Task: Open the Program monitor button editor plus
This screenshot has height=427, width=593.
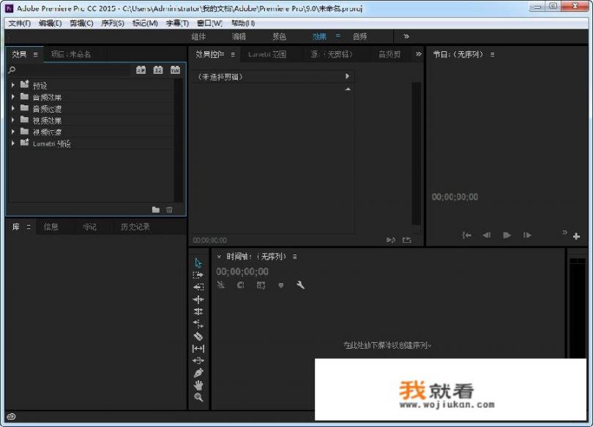Action: click(x=576, y=236)
